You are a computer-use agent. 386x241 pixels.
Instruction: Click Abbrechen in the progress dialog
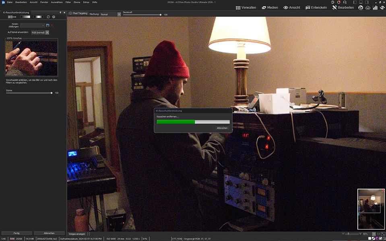(222, 128)
